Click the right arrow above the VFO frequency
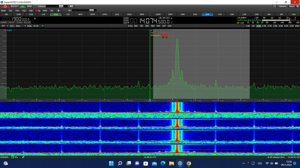 168,18
